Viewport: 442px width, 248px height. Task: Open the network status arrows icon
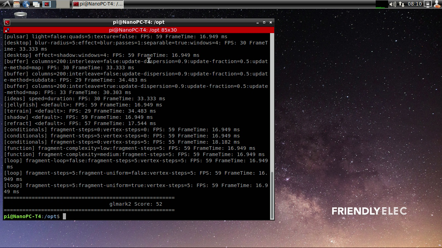point(402,4)
